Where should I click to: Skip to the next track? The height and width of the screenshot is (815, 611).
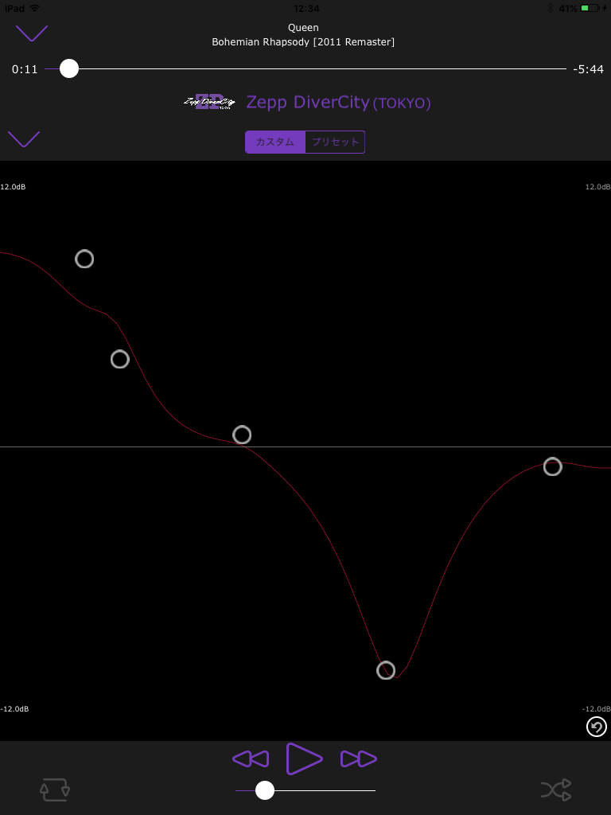point(359,758)
